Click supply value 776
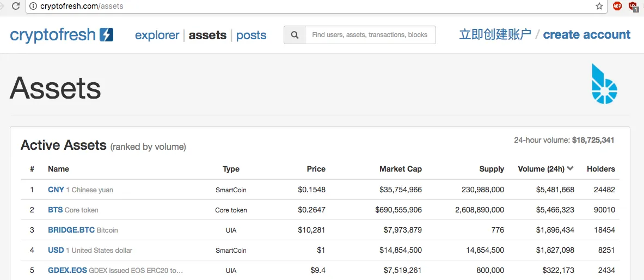The width and height of the screenshot is (644, 280). click(498, 230)
